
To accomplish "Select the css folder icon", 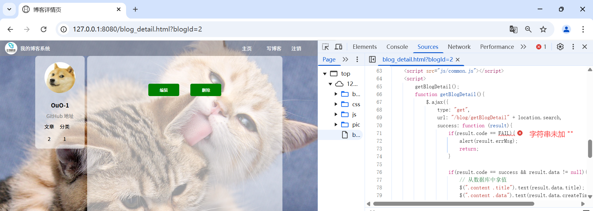I will coord(345,104).
